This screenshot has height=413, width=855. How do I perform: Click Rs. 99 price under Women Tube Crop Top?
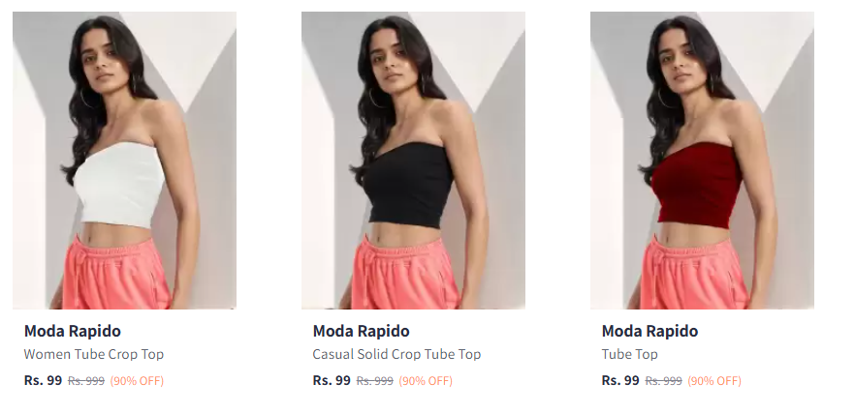point(43,380)
